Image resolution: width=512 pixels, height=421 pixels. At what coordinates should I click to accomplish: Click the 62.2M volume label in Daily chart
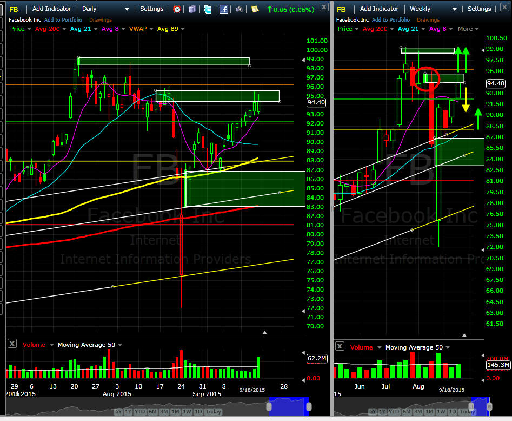[x=317, y=359]
